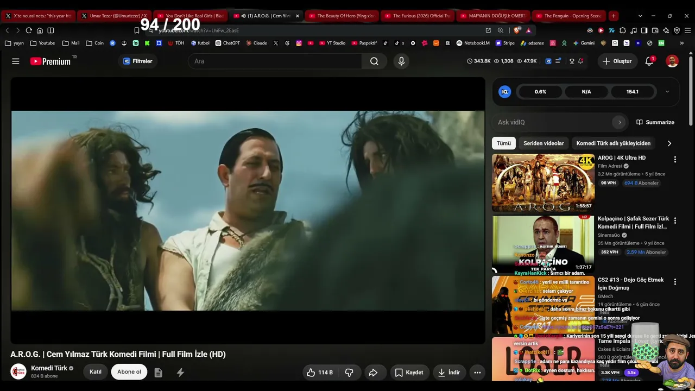Image resolution: width=695 pixels, height=391 pixels.
Task: Open the Brave Rewards triangle icon
Action: point(528,30)
